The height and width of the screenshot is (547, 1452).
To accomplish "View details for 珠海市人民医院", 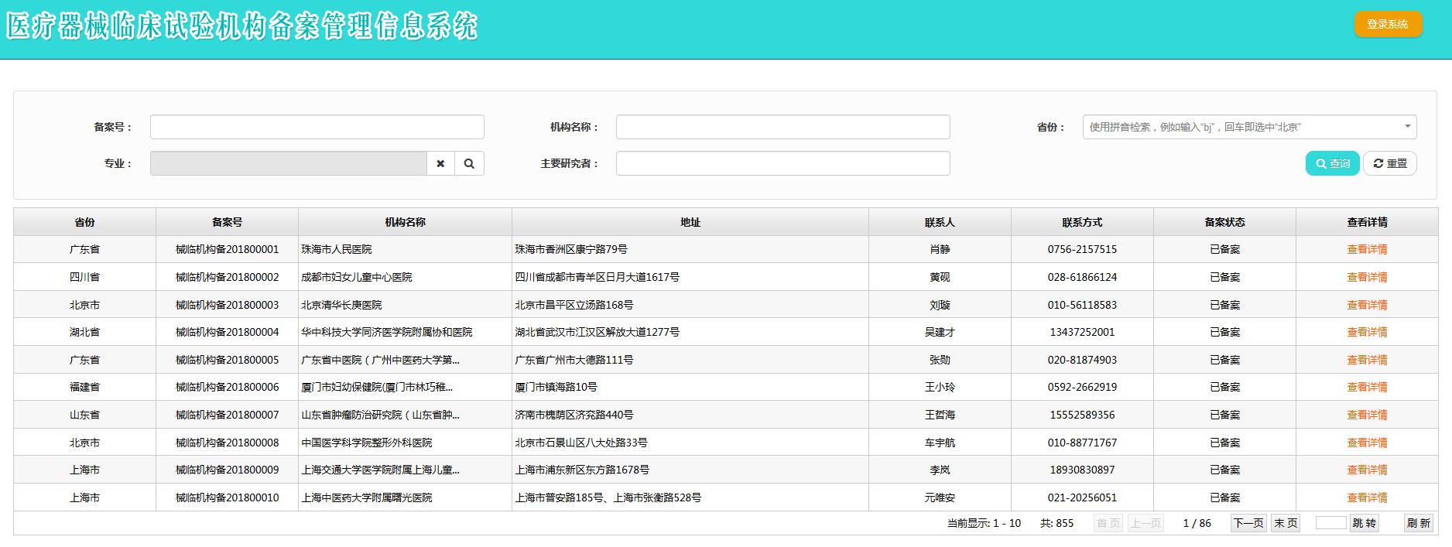I will (1367, 249).
